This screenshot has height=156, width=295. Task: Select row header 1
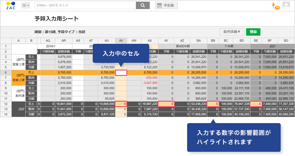[6, 46]
